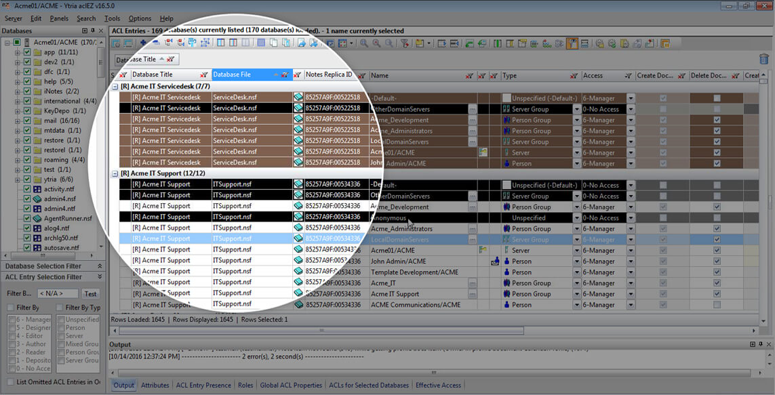Collapse the Acme IT Servicedesk group
The height and width of the screenshot is (395, 775).
click(x=115, y=87)
